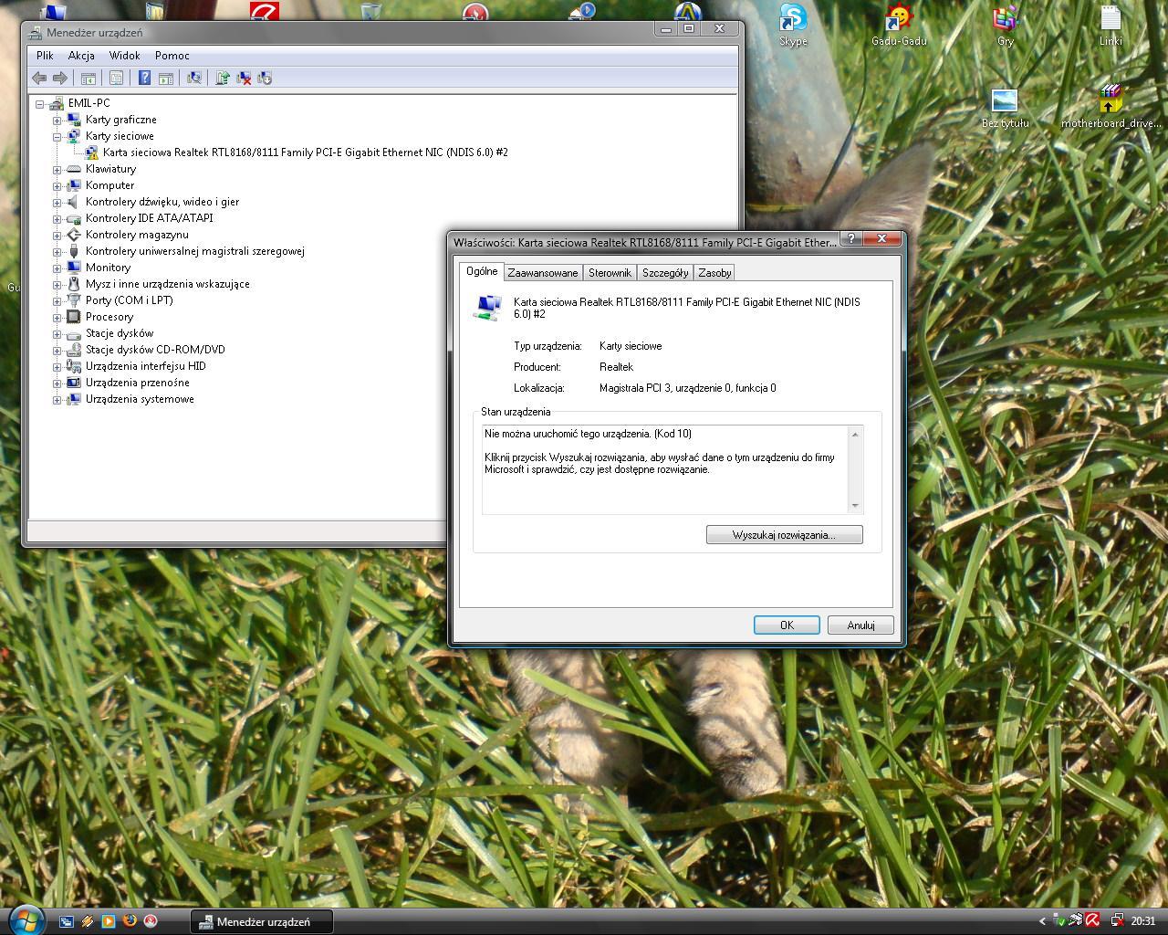
Task: Open the Pomoc menu
Action: 172,56
